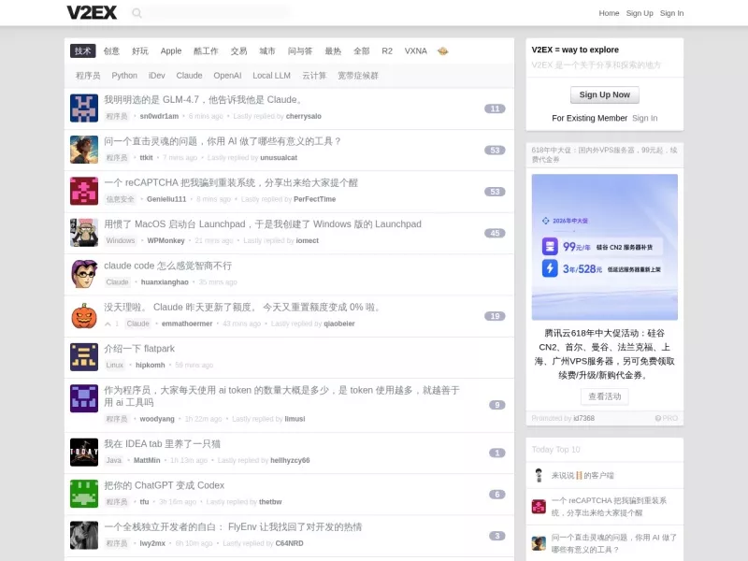Image resolution: width=748 pixels, height=561 pixels.
Task: Click woodyang's purple avatar
Action: click(x=84, y=398)
